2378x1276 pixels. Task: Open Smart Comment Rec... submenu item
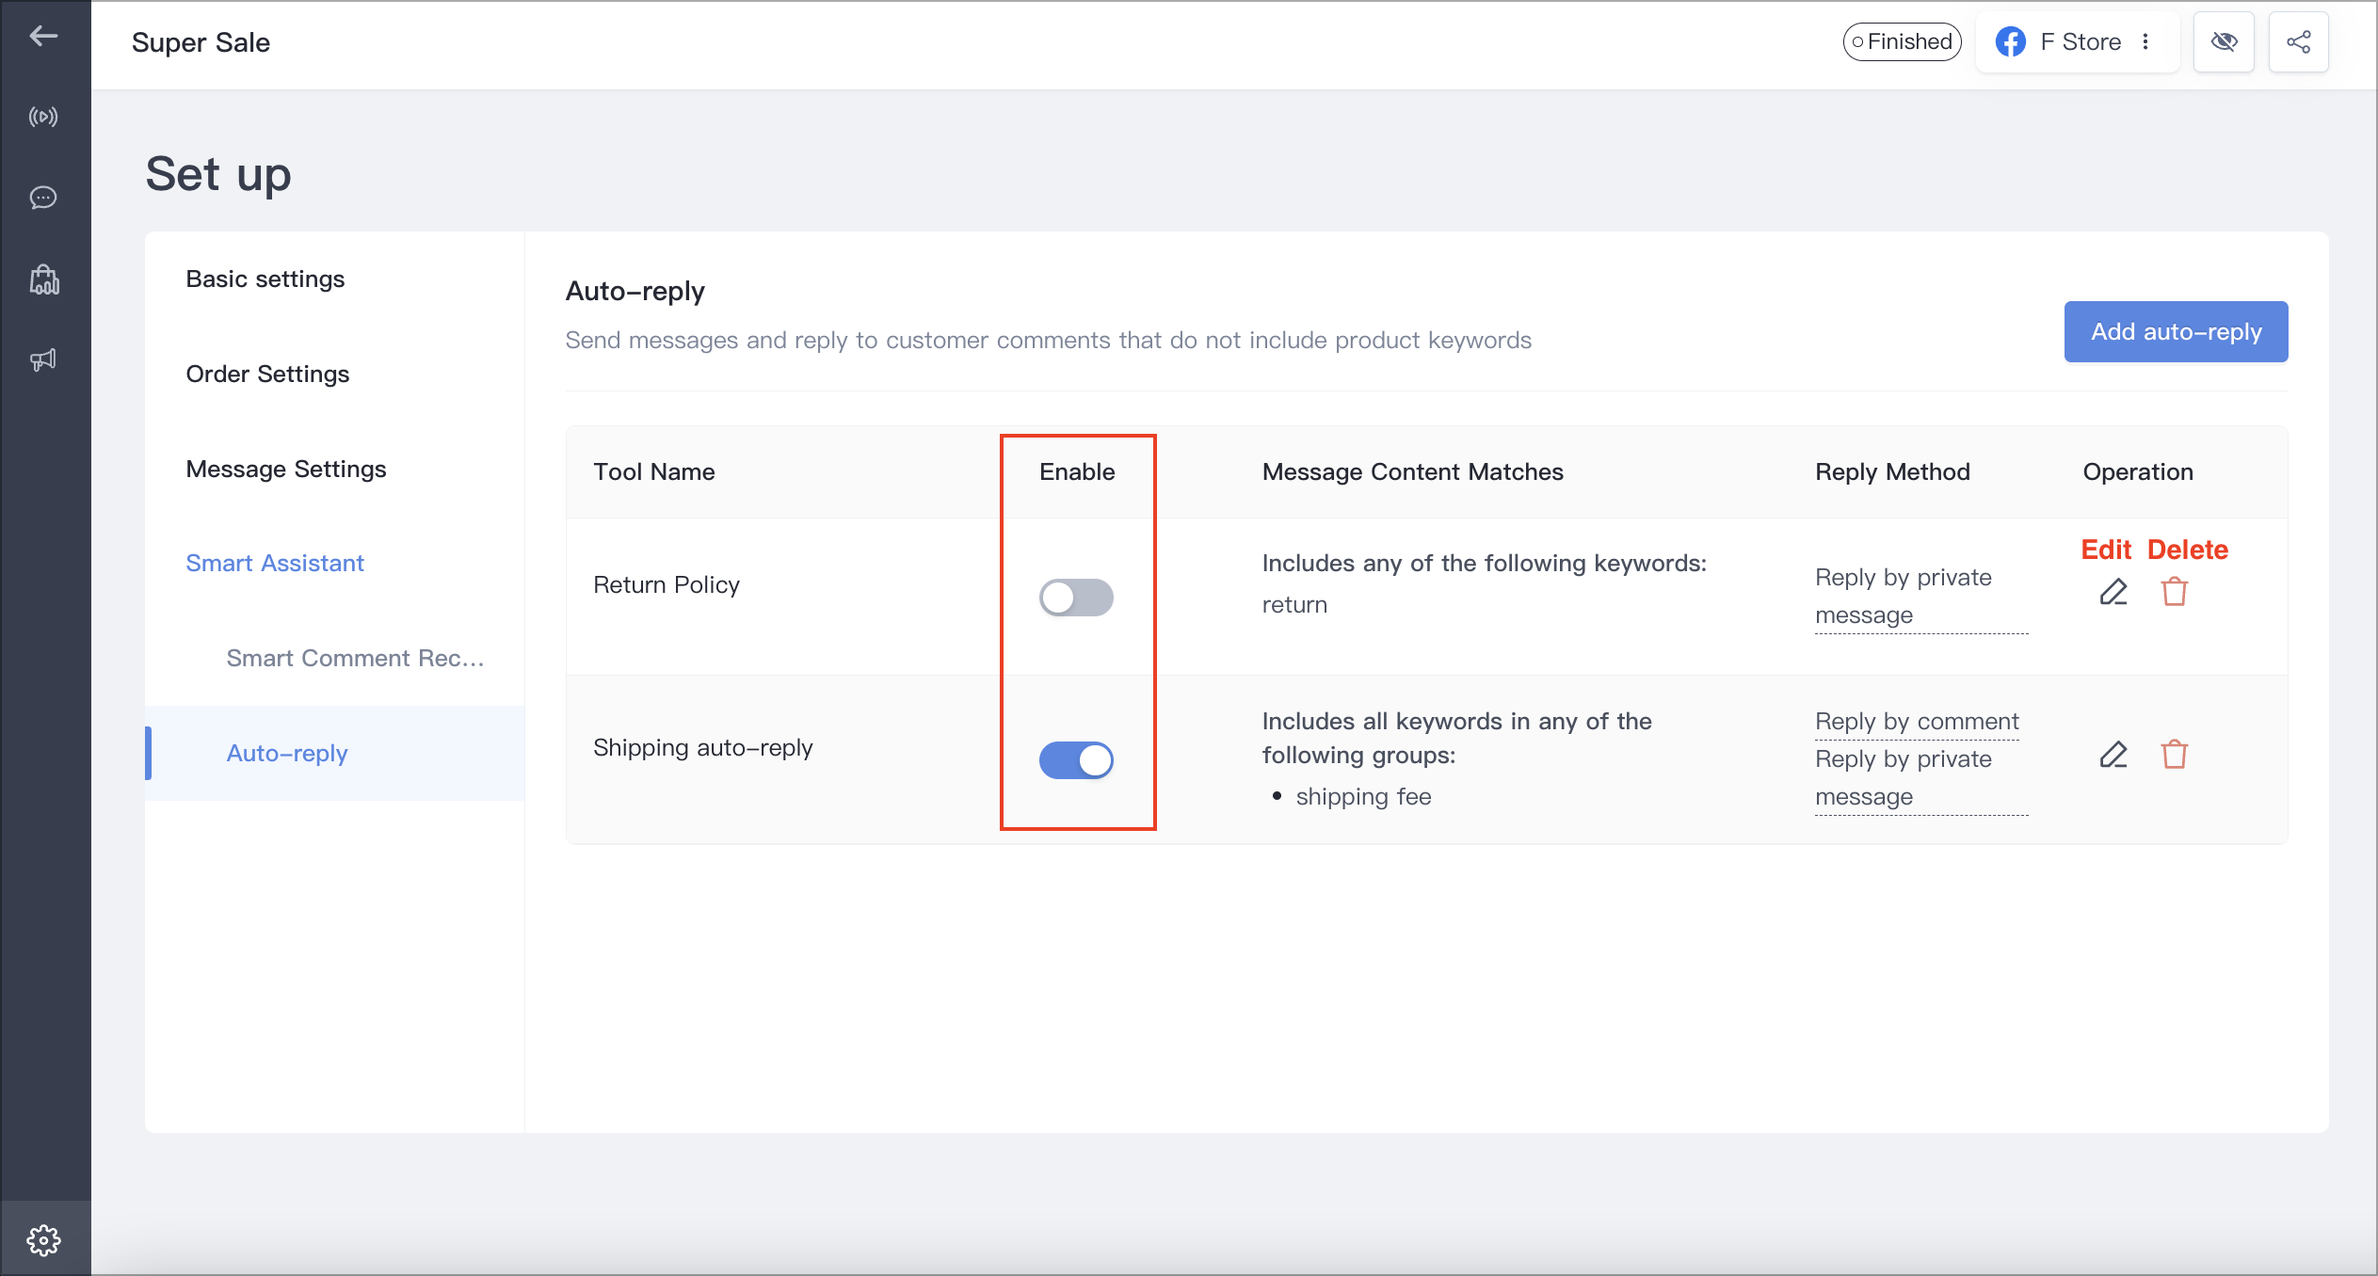coord(355,658)
